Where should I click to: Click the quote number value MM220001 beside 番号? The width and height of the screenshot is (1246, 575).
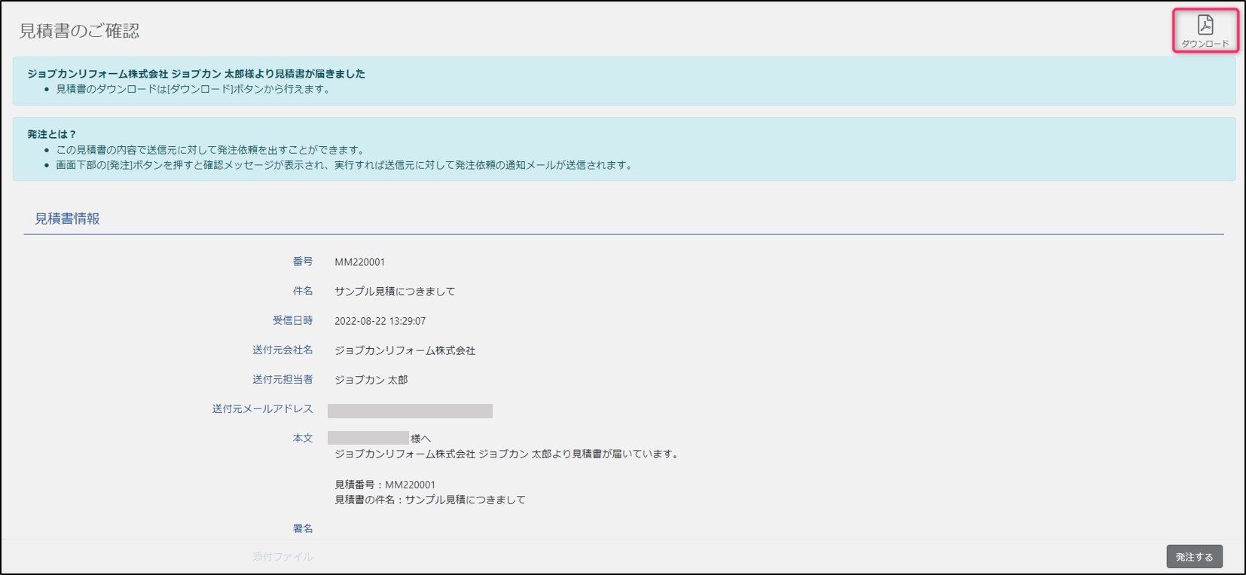point(359,262)
